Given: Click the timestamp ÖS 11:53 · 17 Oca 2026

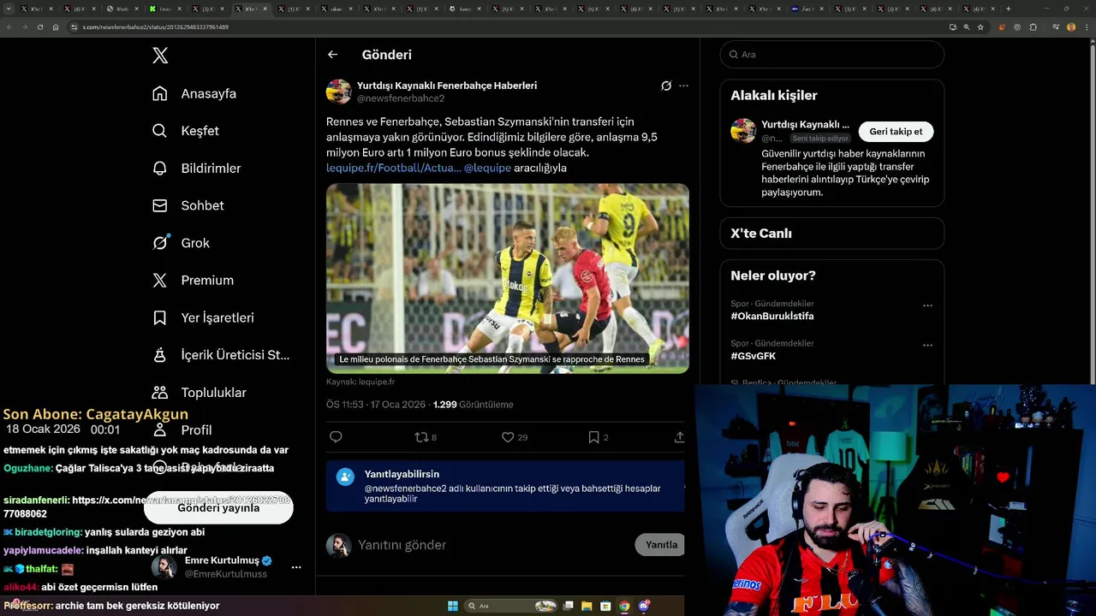Looking at the screenshot, I should click(376, 405).
